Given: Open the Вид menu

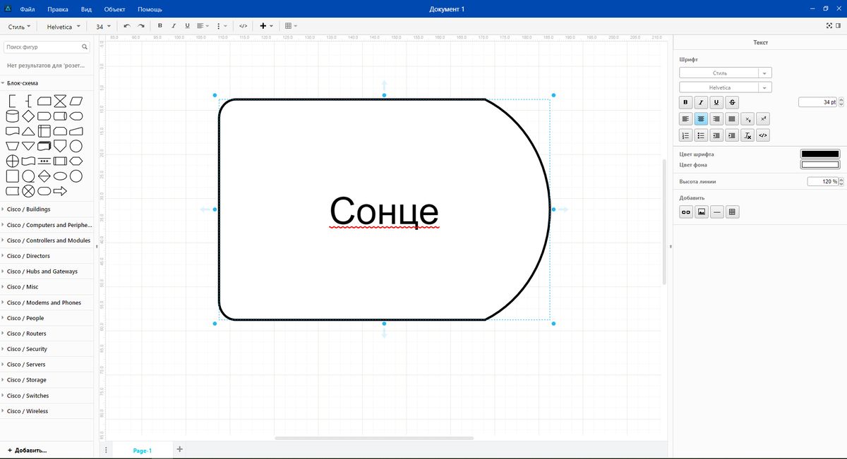Looking at the screenshot, I should click(86, 9).
